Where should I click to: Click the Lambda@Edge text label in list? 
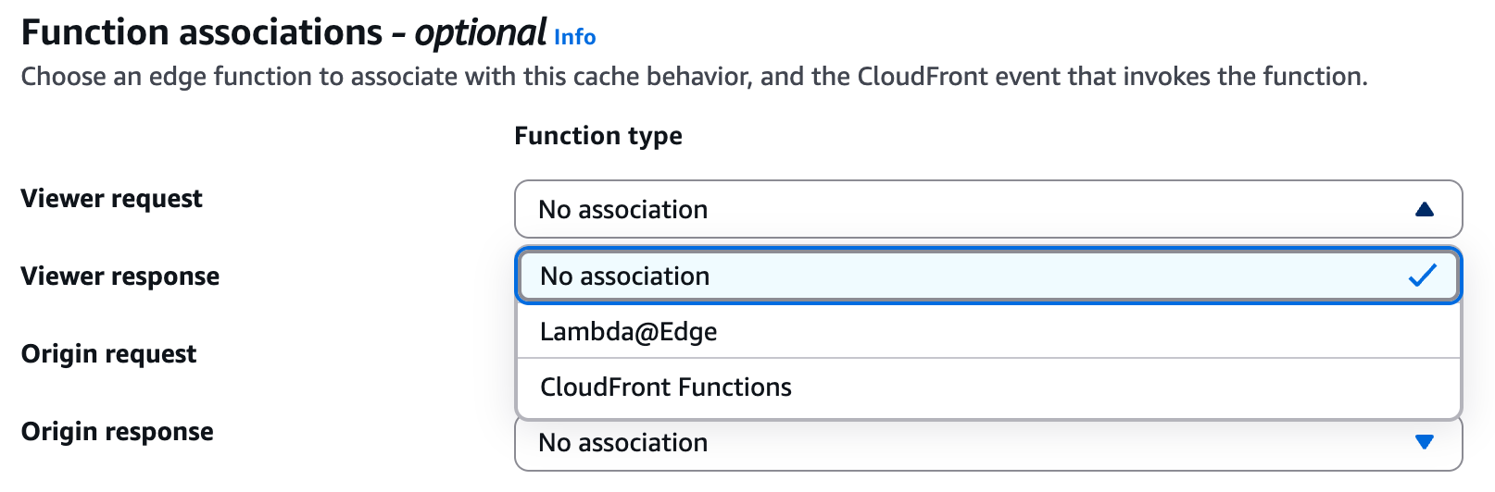coord(629,331)
